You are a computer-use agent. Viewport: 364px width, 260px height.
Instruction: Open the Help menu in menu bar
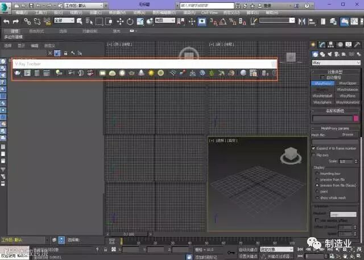[272, 13]
